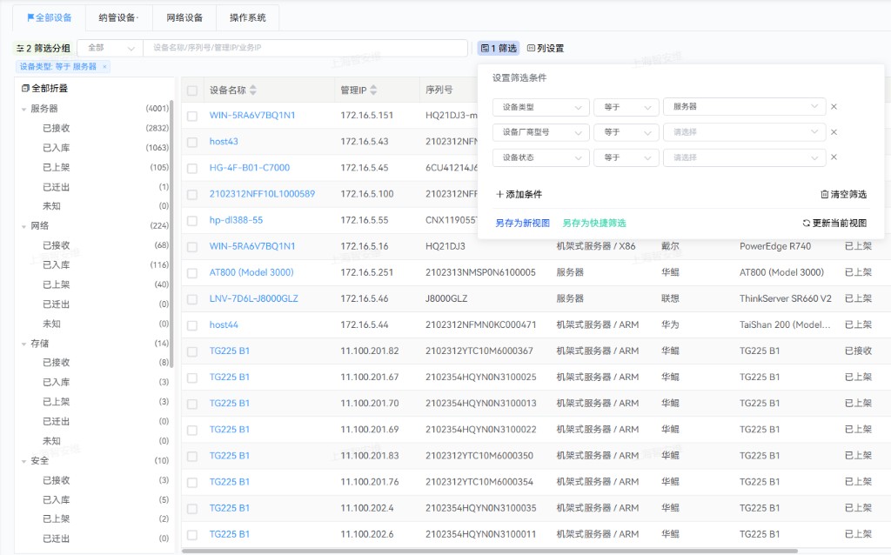Open 列设置 column settings
The height and width of the screenshot is (555, 891).
(546, 49)
